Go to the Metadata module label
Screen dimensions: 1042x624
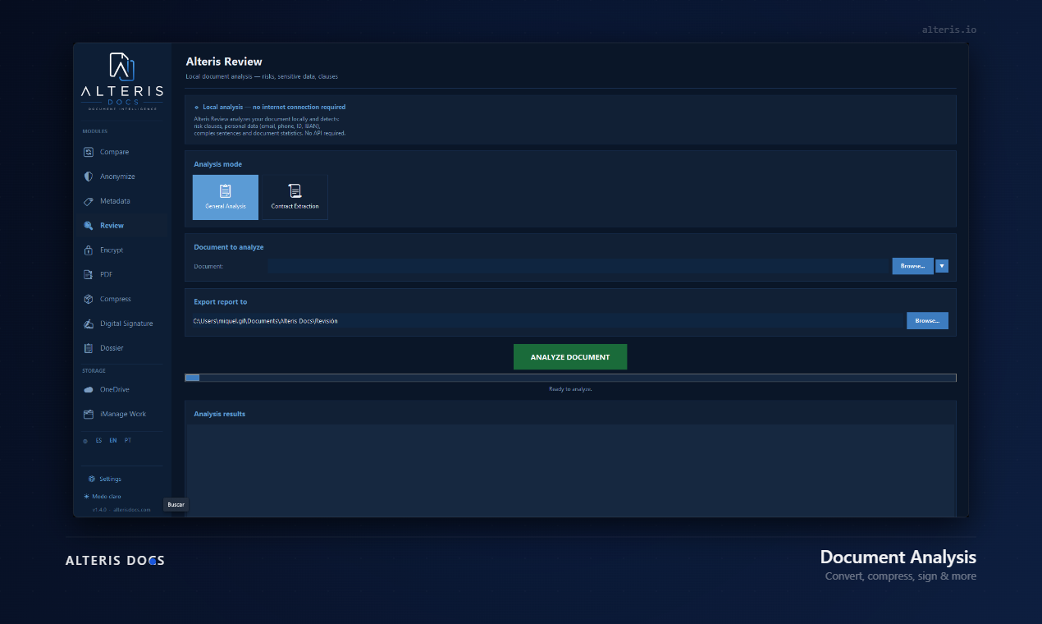coord(115,201)
